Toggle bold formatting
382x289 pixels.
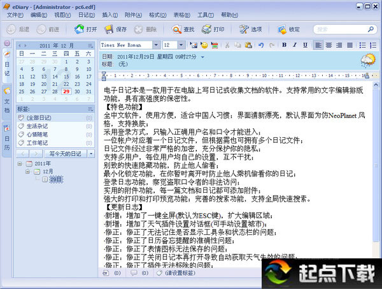click(x=284, y=45)
